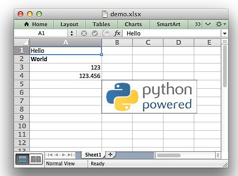238x176 pixels.
Task: Open the ribbon gear settings menu
Action: point(221,24)
